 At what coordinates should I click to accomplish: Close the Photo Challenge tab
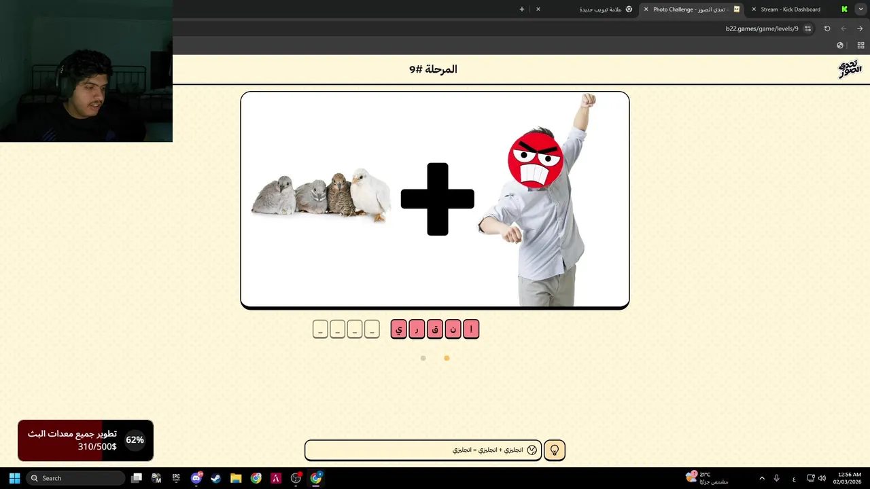click(x=646, y=10)
